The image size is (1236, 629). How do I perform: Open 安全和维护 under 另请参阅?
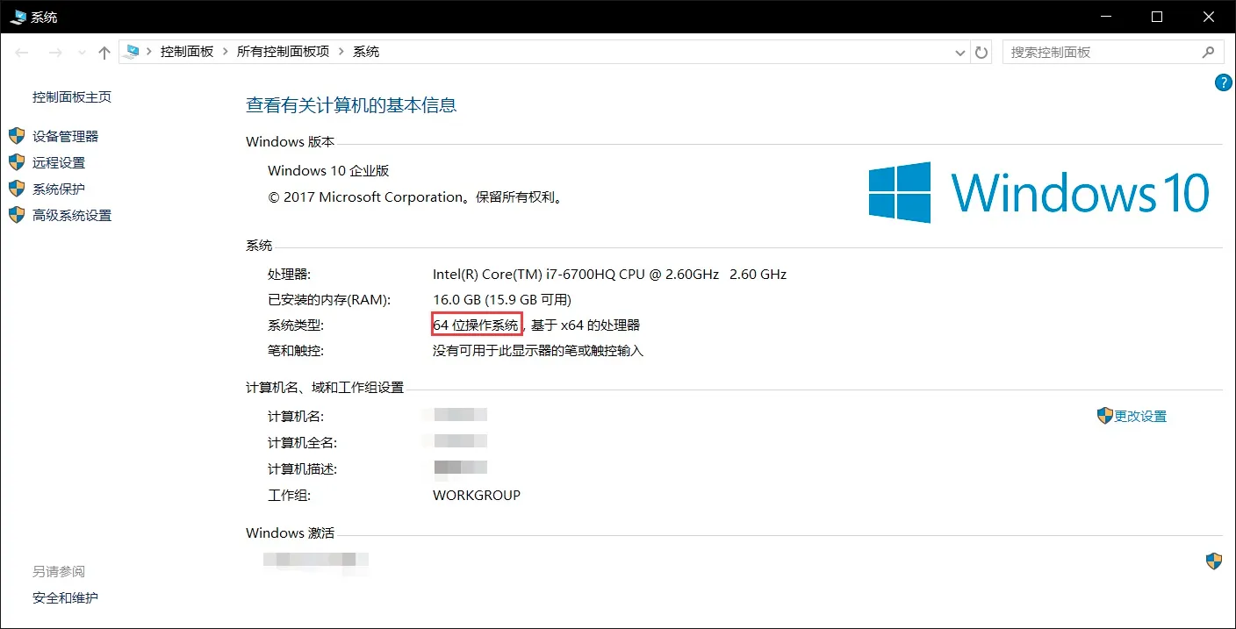click(x=66, y=598)
